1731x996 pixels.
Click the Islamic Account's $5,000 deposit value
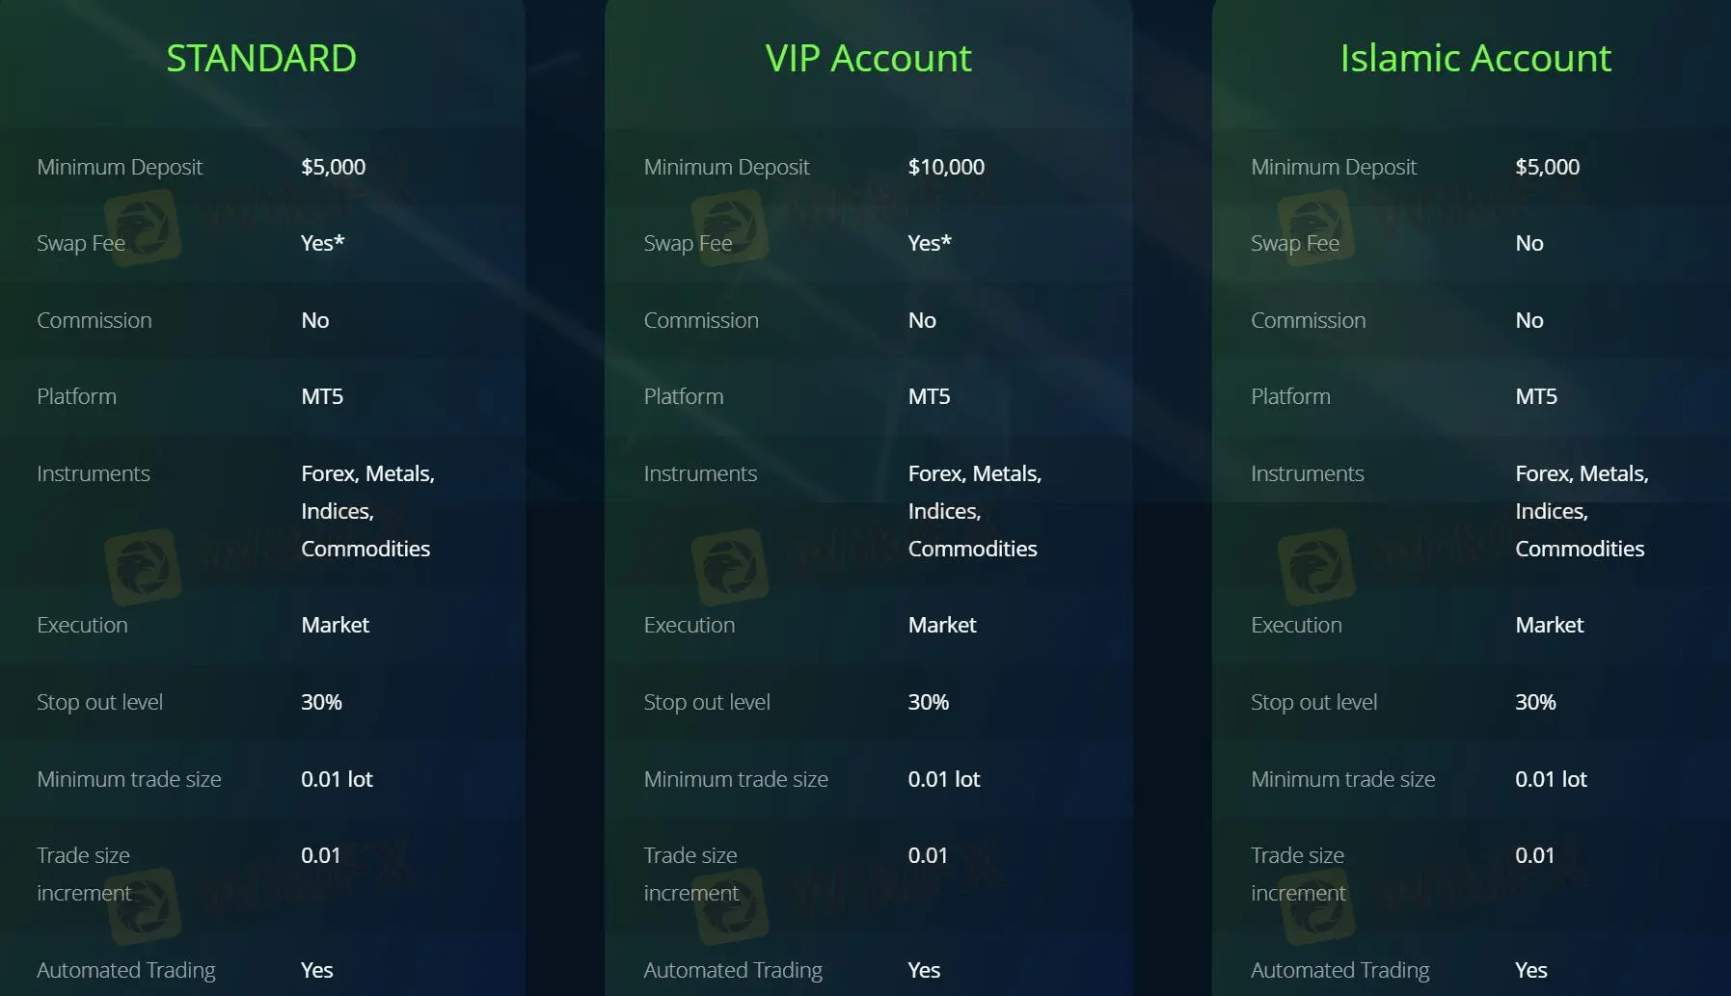tap(1547, 167)
